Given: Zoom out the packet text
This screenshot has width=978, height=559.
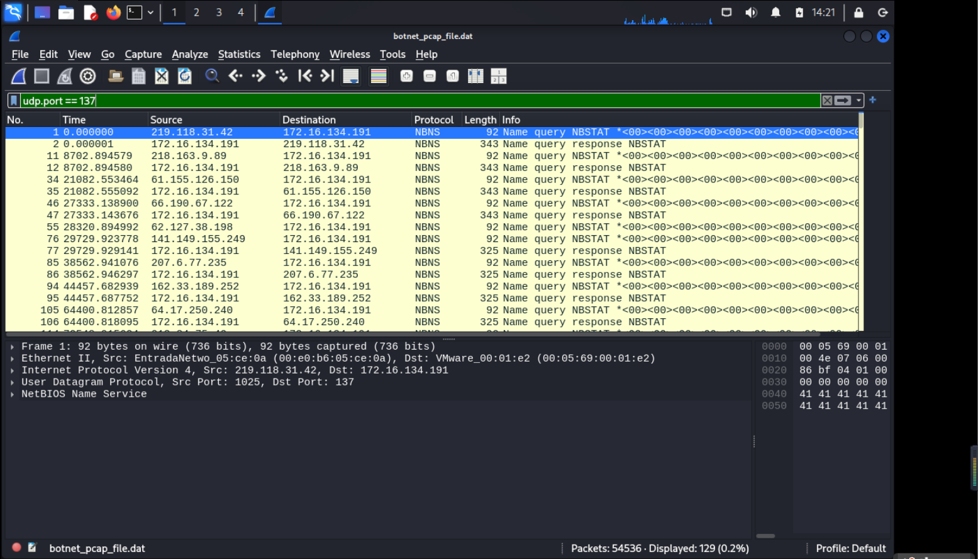Looking at the screenshot, I should coord(430,76).
